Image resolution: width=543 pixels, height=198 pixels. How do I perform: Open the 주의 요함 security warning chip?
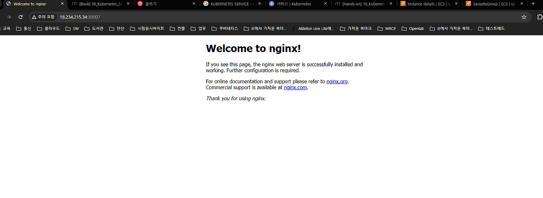pos(43,17)
